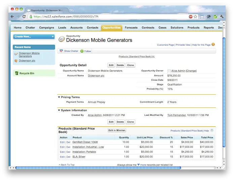Go to the Solutions tab
The image size is (234, 181).
[x=177, y=28]
